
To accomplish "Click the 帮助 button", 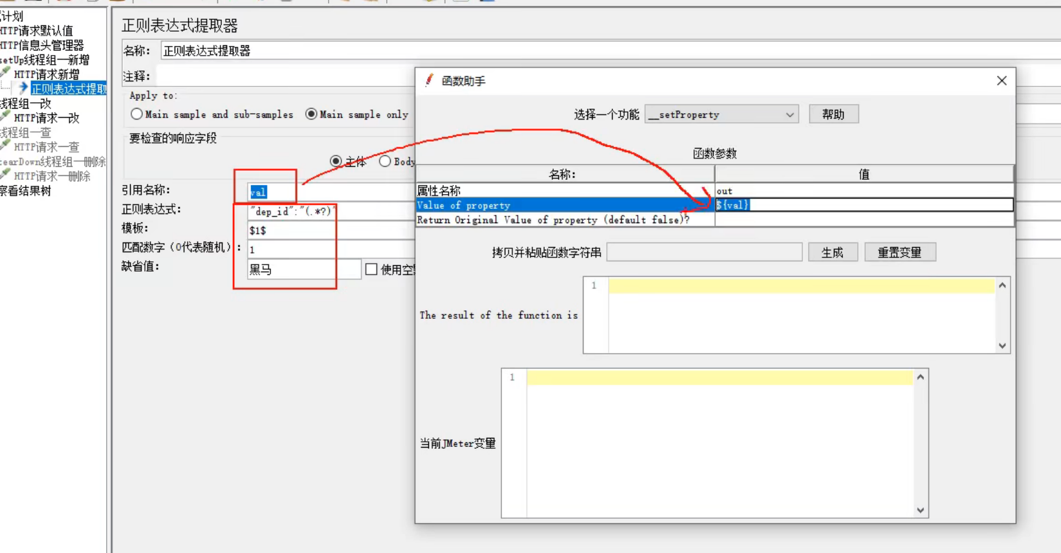I will [833, 114].
